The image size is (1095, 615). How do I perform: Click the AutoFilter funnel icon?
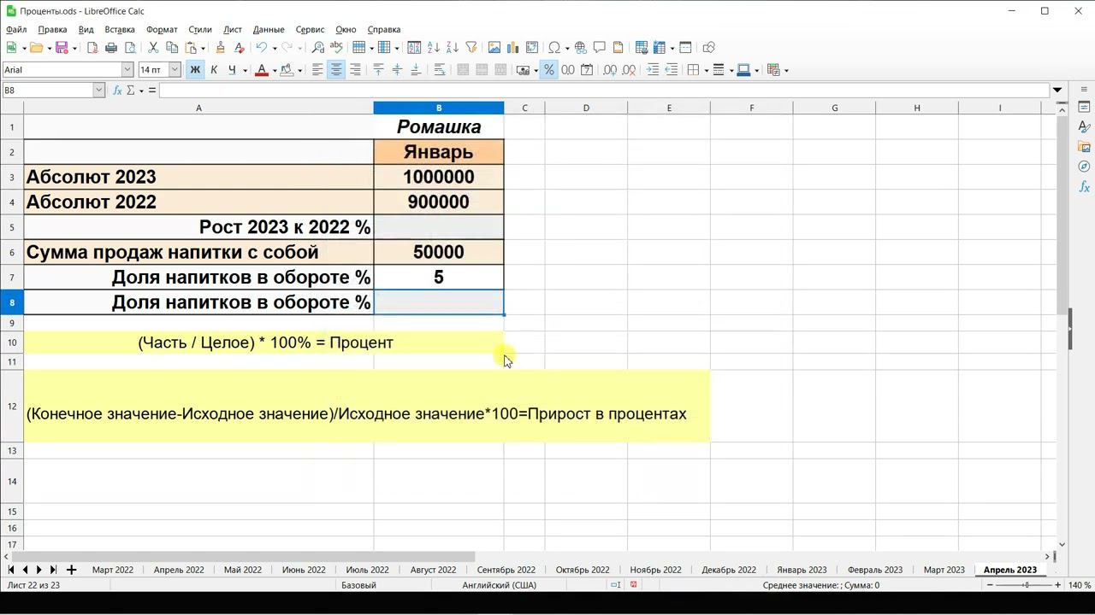tap(471, 48)
